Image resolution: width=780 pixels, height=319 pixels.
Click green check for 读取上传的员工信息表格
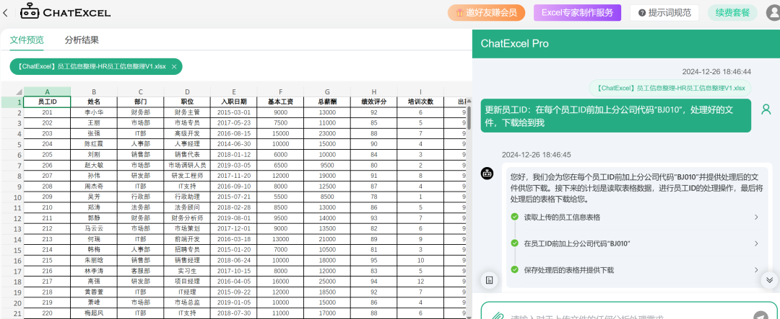pos(514,217)
